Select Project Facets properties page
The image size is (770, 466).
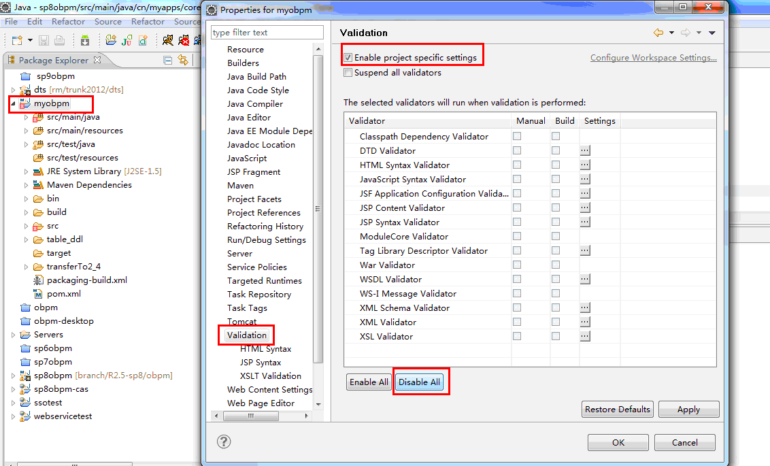[x=254, y=199]
